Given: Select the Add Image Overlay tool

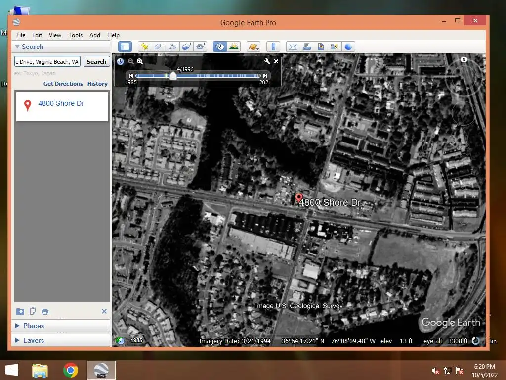Looking at the screenshot, I should 186,47.
